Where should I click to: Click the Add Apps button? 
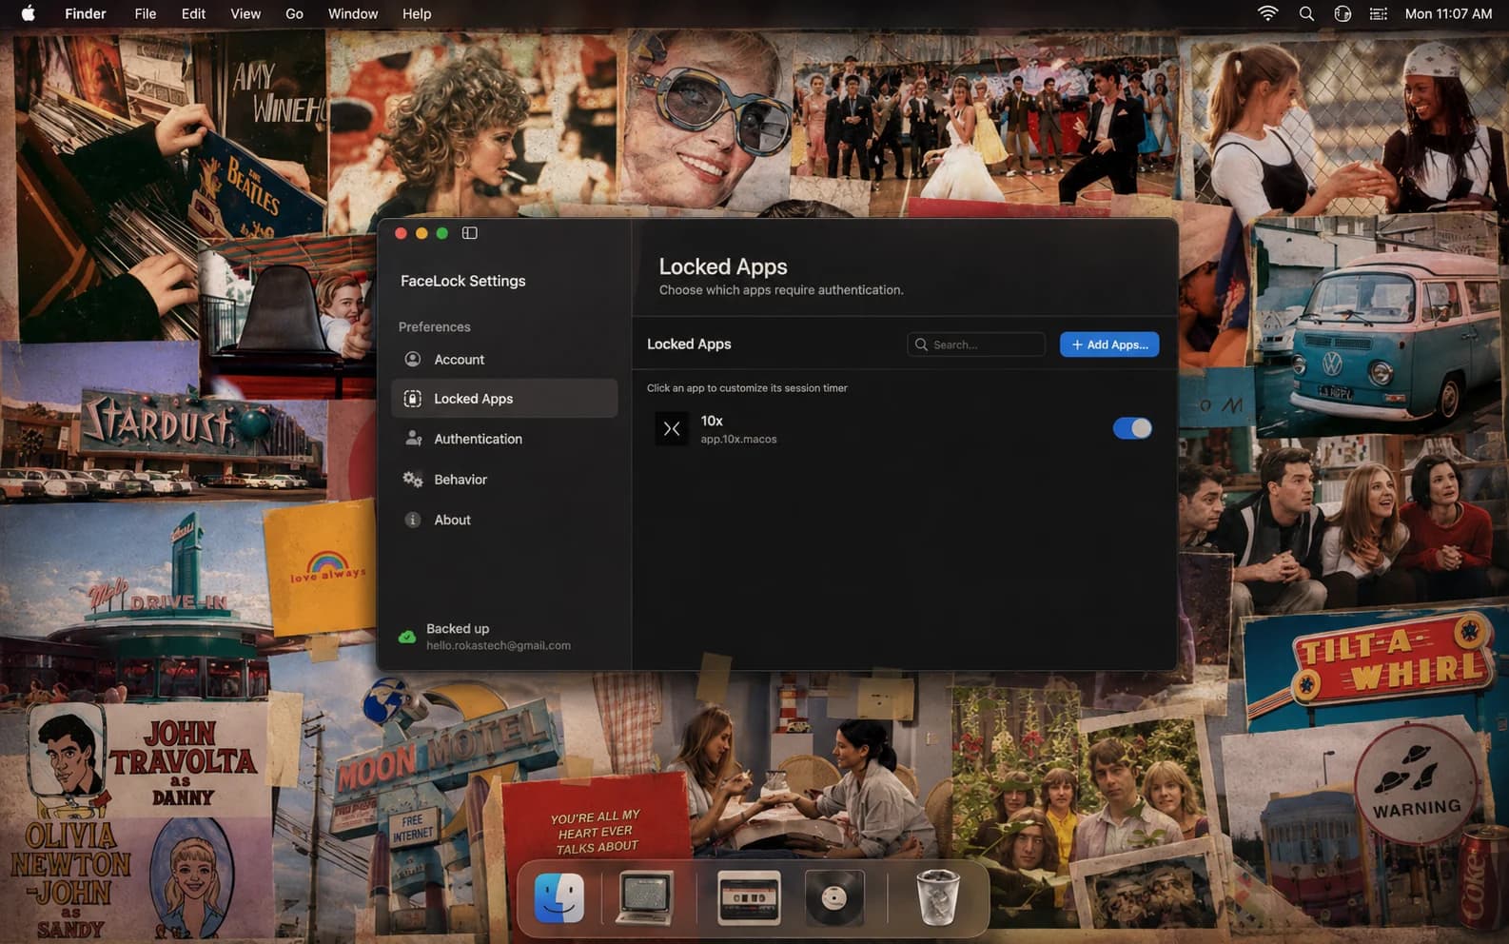(1109, 344)
